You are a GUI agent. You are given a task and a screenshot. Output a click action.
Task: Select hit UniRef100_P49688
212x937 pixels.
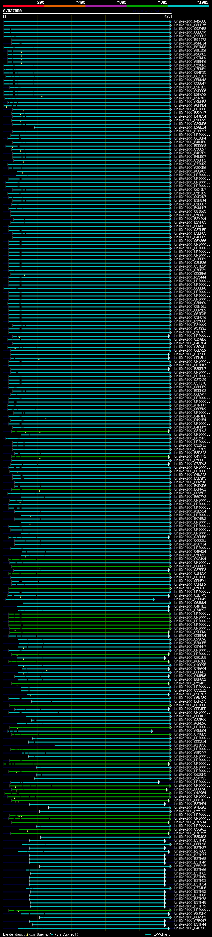click(x=190, y=22)
